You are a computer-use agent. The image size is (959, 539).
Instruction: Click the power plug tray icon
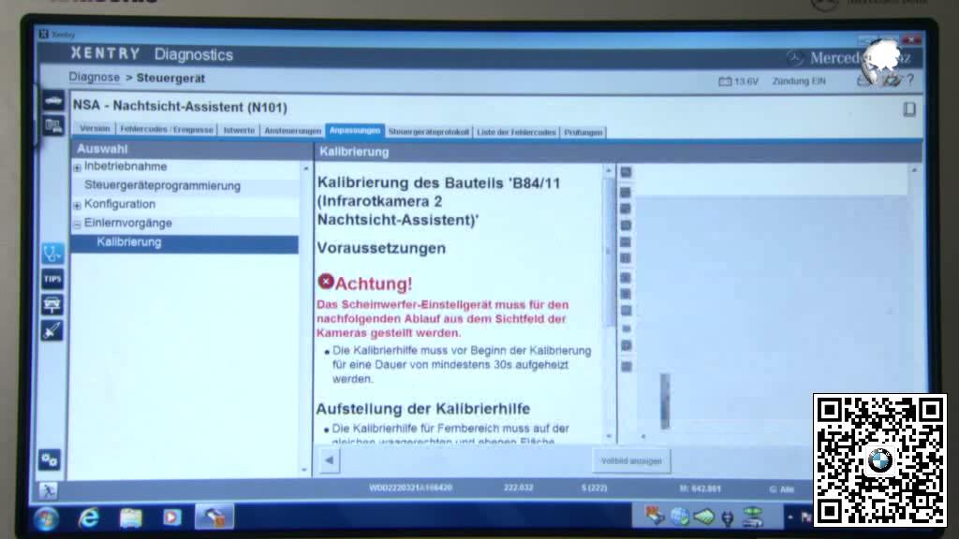(x=727, y=518)
